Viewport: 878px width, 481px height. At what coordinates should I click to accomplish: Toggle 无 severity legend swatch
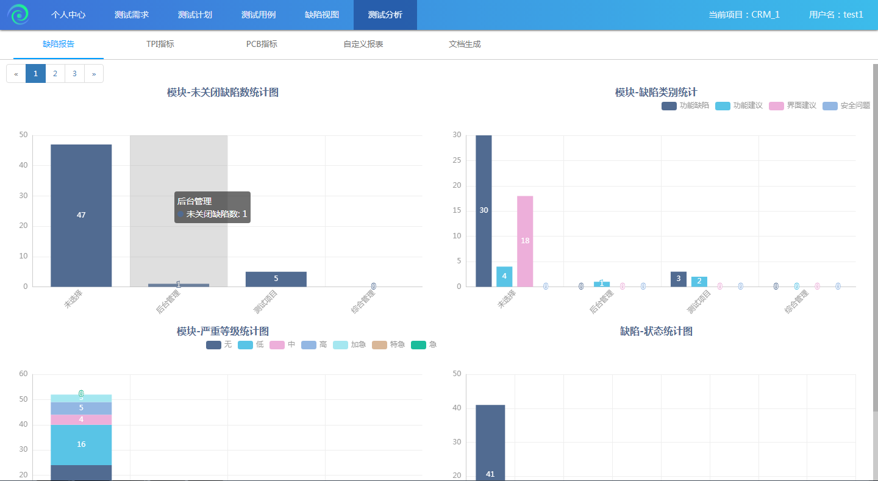point(213,344)
